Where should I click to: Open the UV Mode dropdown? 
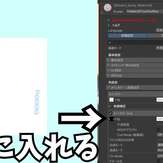pos(160,156)
